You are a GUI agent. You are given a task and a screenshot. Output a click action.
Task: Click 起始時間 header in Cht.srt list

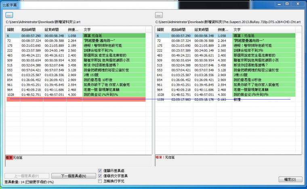[181, 30]
